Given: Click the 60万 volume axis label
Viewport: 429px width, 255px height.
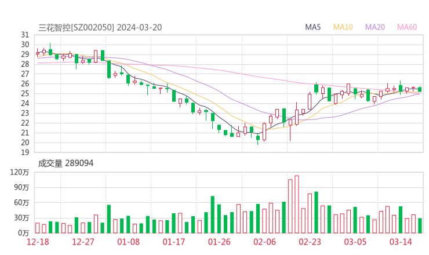Looking at the screenshot, I should 21,203.
